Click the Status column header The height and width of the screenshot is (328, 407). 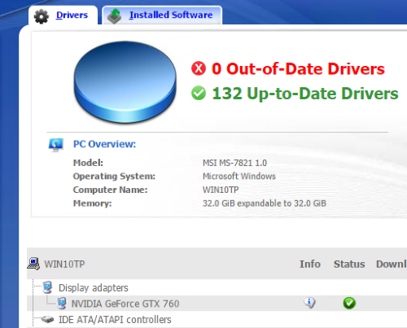point(349,264)
